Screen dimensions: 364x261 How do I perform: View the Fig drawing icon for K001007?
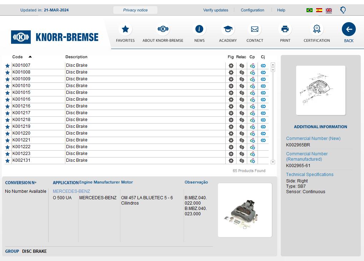click(231, 65)
